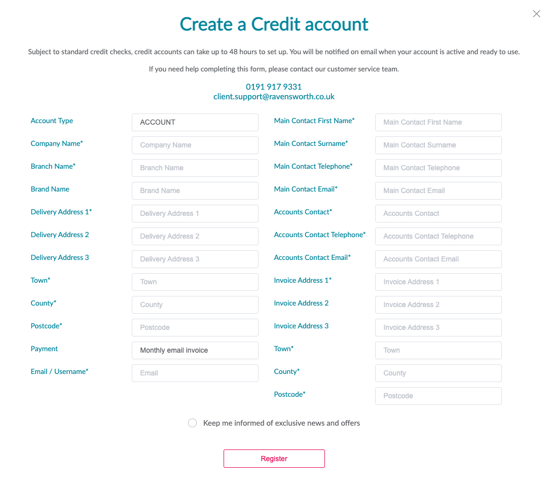Screen dimensions: 547x489
Task: Select the Invoice Address 1 field
Action: click(438, 282)
